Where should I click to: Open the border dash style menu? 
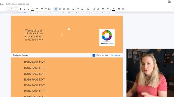click(123, 9)
